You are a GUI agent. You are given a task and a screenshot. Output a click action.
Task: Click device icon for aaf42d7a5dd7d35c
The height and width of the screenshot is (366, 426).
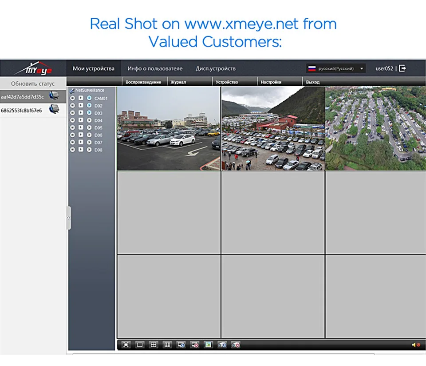pos(54,95)
